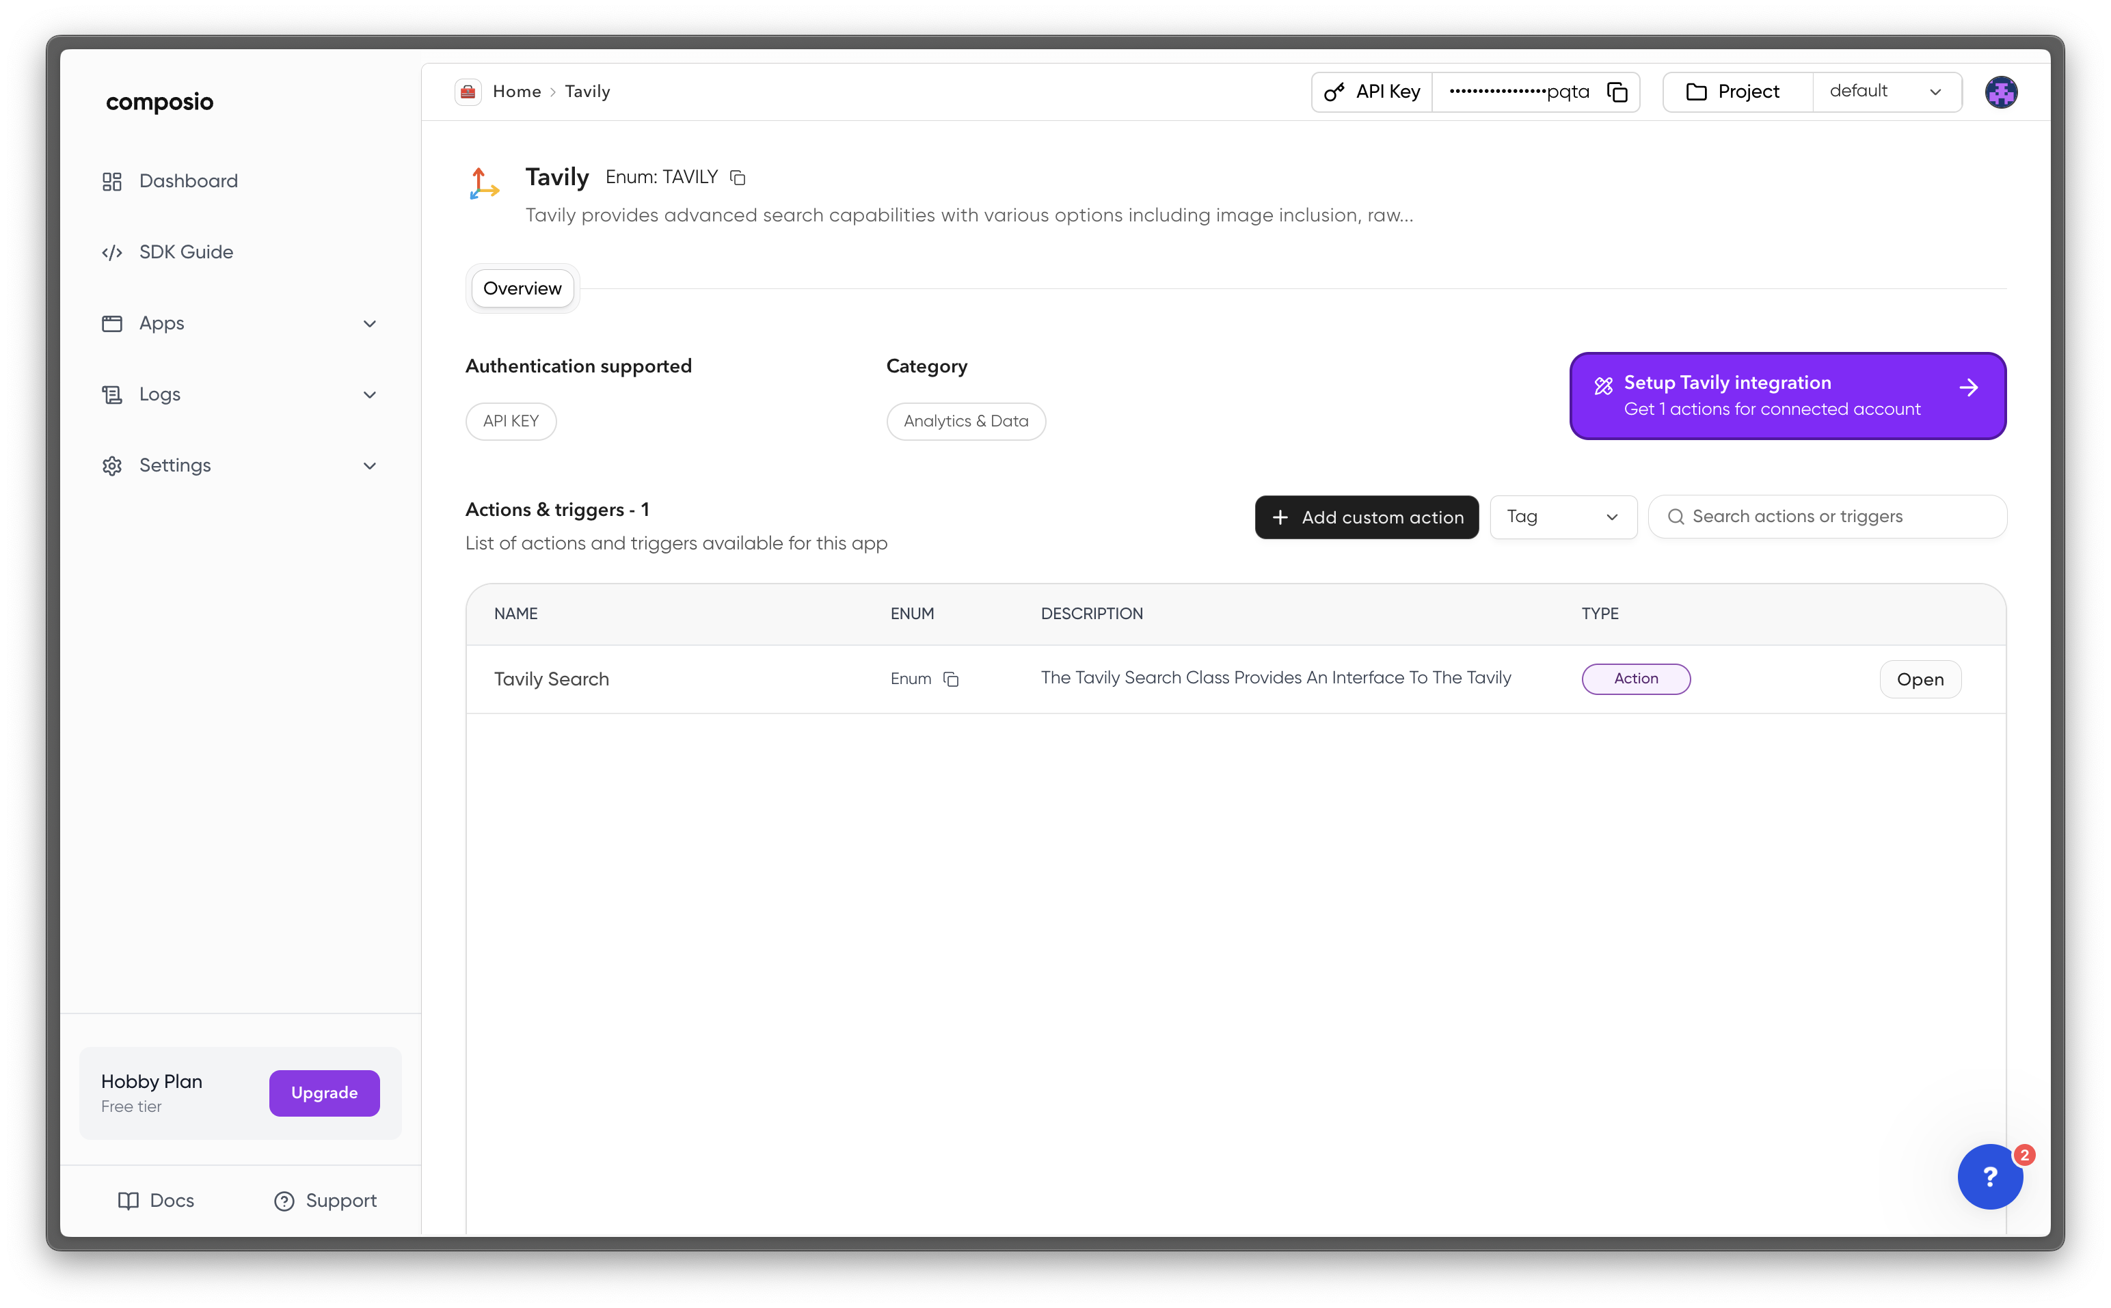
Task: Navigate to Home breadcrumb
Action: coord(517,92)
